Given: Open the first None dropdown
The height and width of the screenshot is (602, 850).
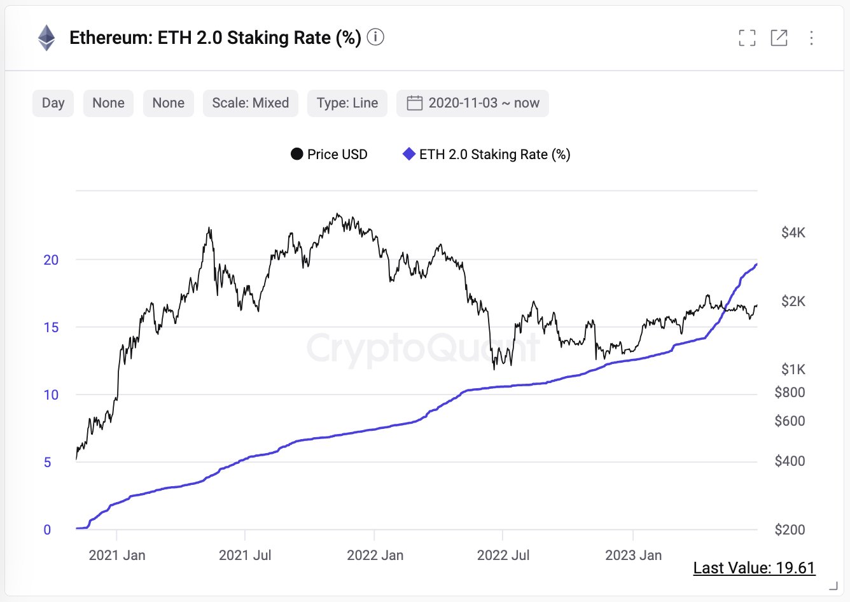Looking at the screenshot, I should pyautogui.click(x=108, y=103).
